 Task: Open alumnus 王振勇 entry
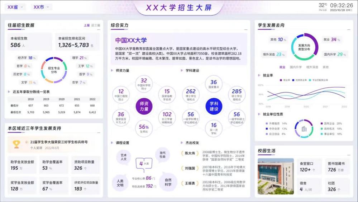click(213, 186)
